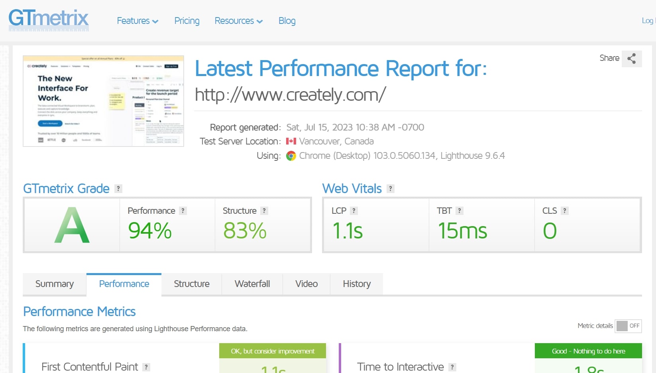Image resolution: width=656 pixels, height=373 pixels.
Task: Click the Chrome browser icon
Action: pyautogui.click(x=291, y=156)
